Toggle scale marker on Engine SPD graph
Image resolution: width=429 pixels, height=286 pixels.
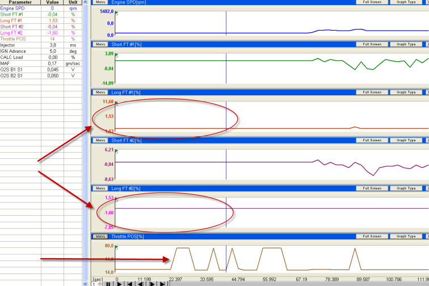pyautogui.click(x=116, y=10)
